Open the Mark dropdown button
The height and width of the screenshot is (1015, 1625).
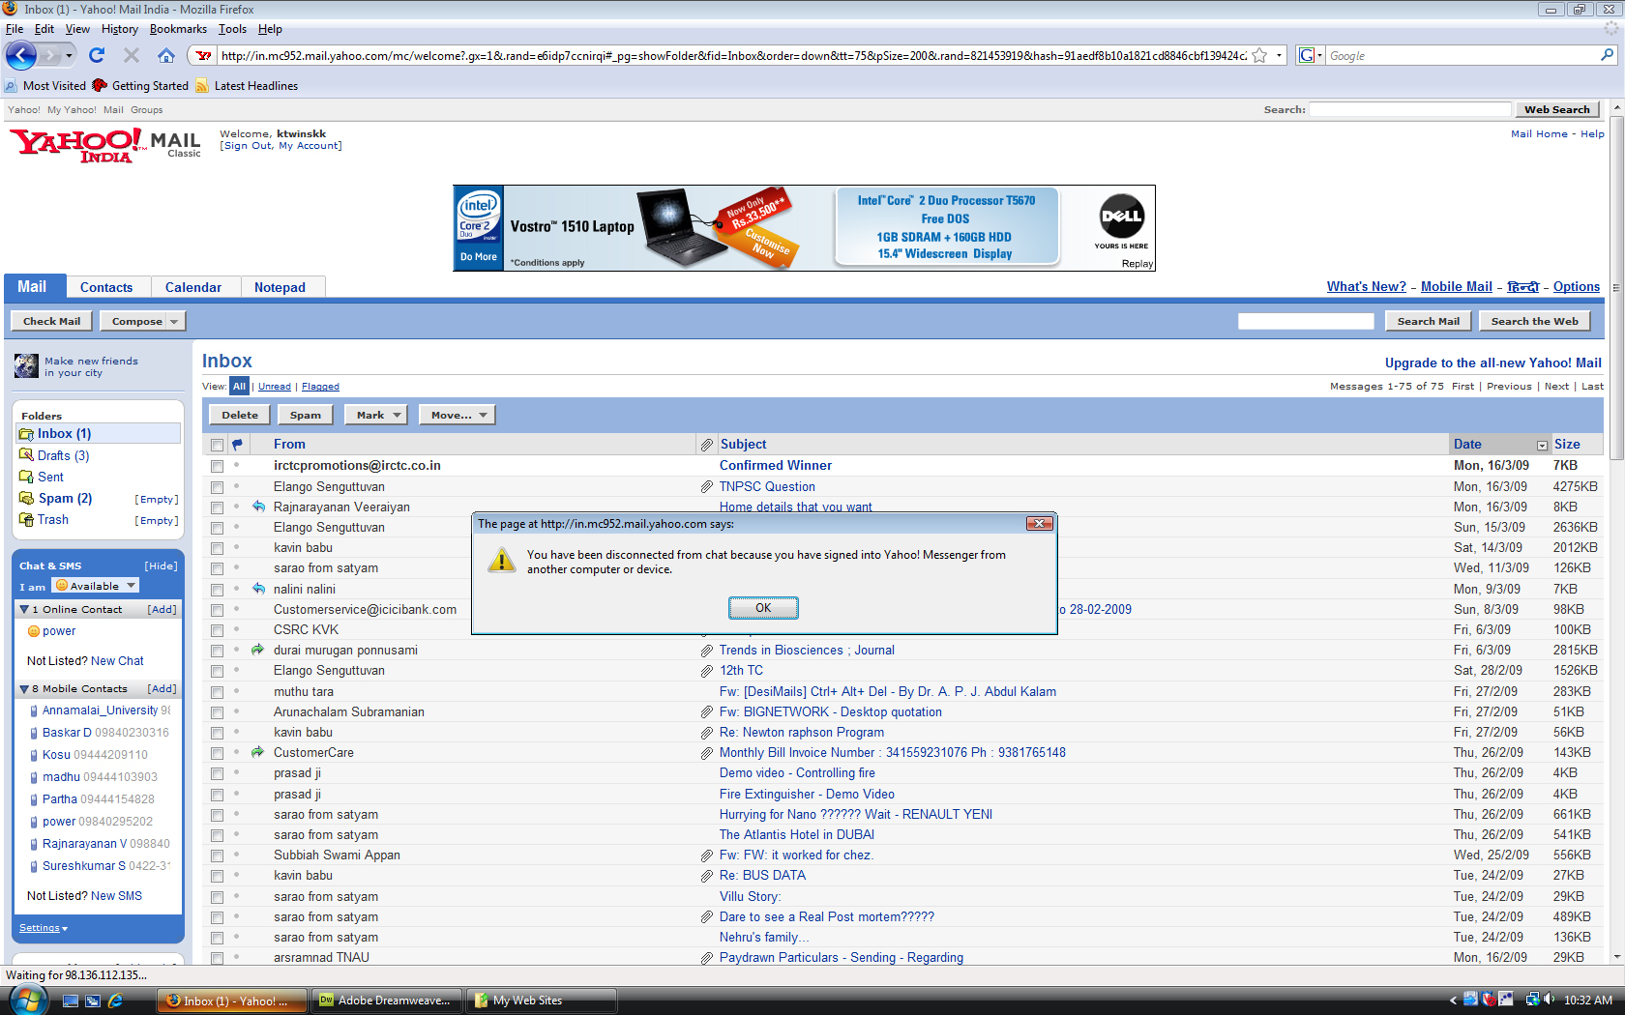[x=376, y=415]
